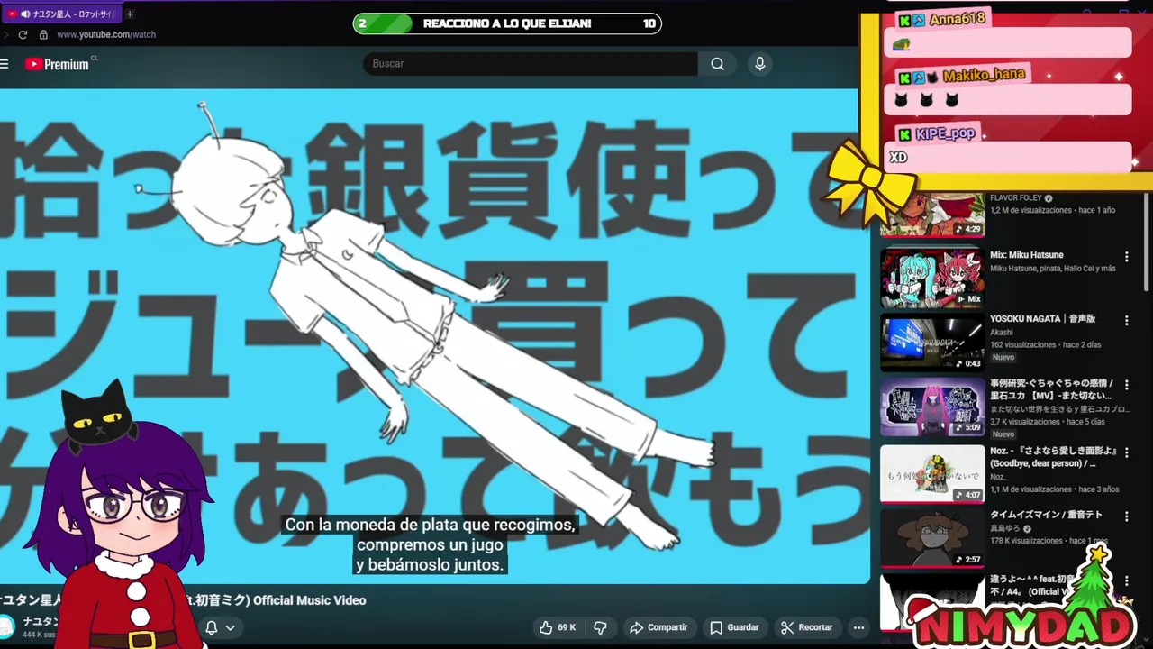Click the Guardar save button

[x=734, y=627]
